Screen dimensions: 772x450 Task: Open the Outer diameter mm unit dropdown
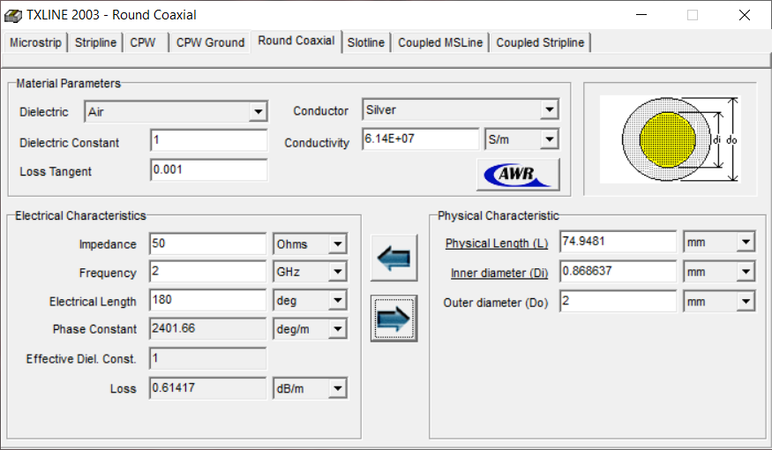(x=746, y=301)
